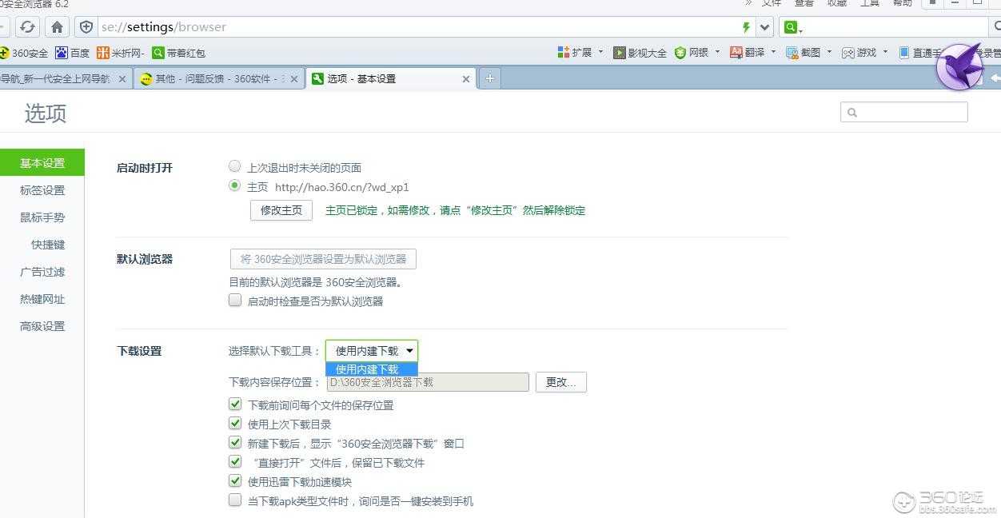The image size is (1001, 518).
Task: Expand the address bar history dropdown chevron
Action: 765,27
